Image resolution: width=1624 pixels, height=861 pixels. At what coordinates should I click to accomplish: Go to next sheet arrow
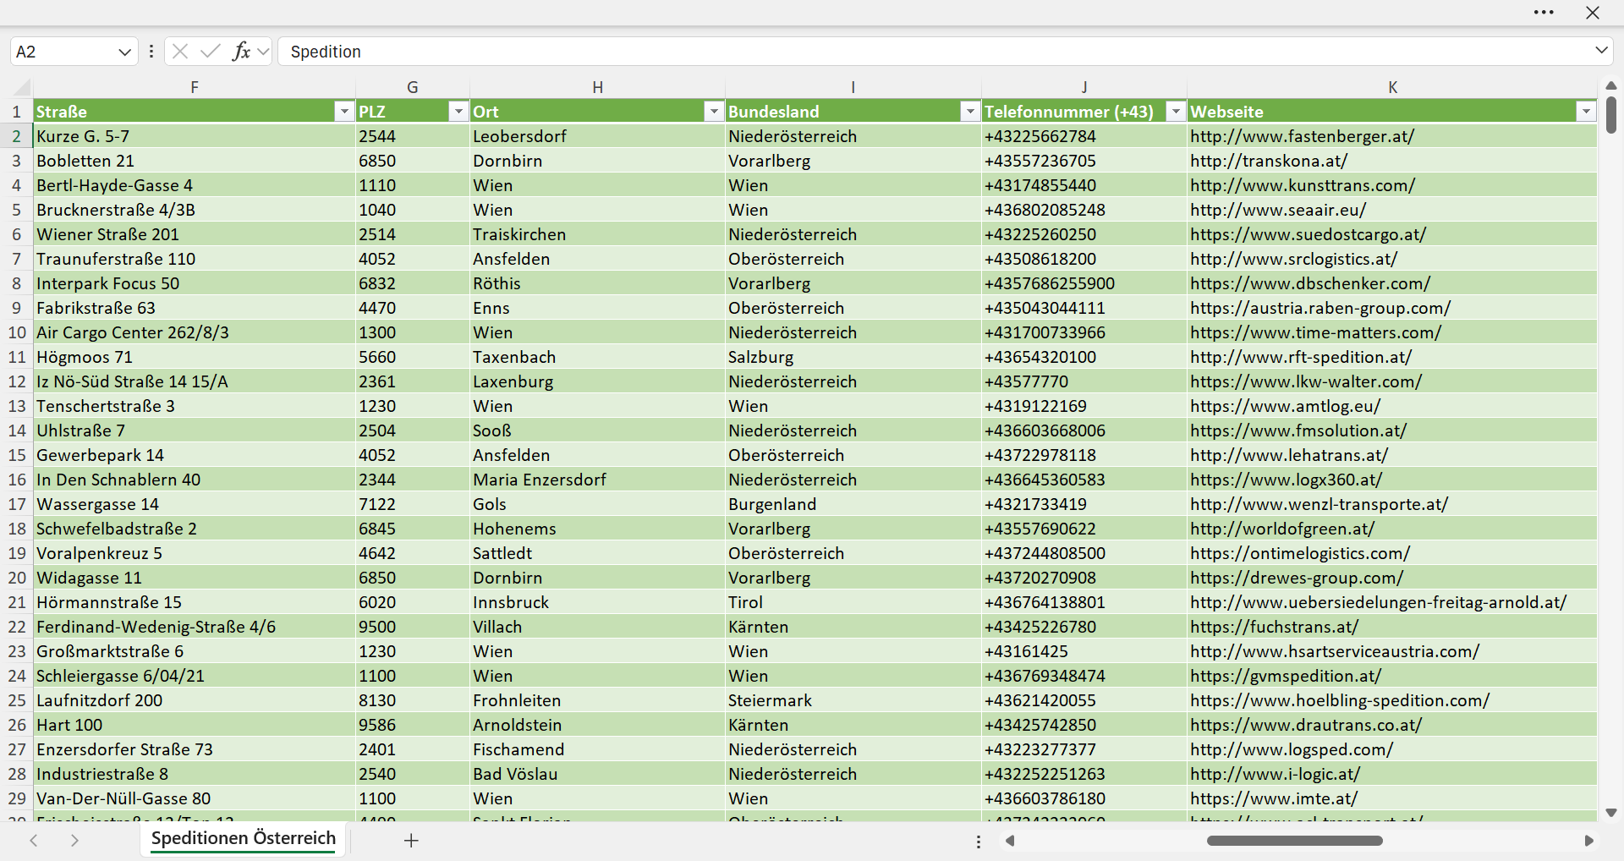[x=74, y=840]
